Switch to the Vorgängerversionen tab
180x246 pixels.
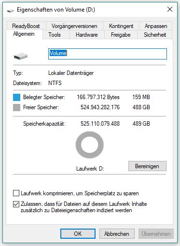point(74,26)
